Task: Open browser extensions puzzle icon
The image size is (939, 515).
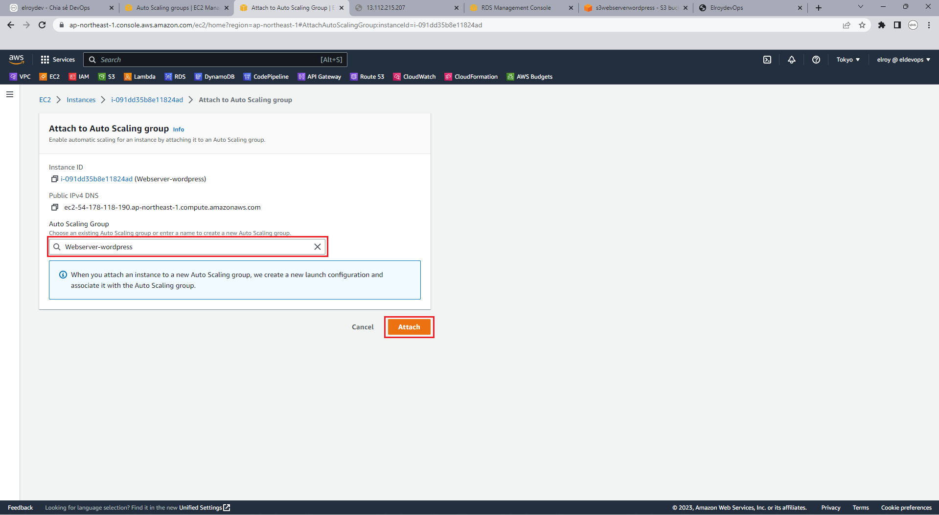Action: point(882,25)
